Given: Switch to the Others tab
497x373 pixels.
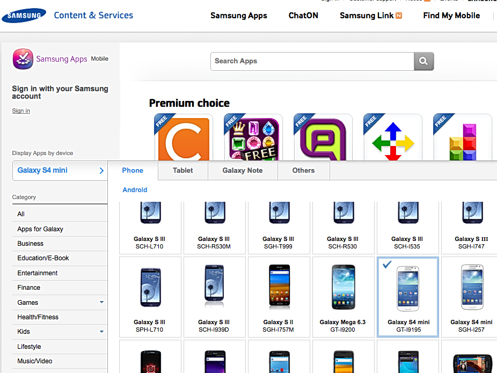Looking at the screenshot, I should 304,171.
